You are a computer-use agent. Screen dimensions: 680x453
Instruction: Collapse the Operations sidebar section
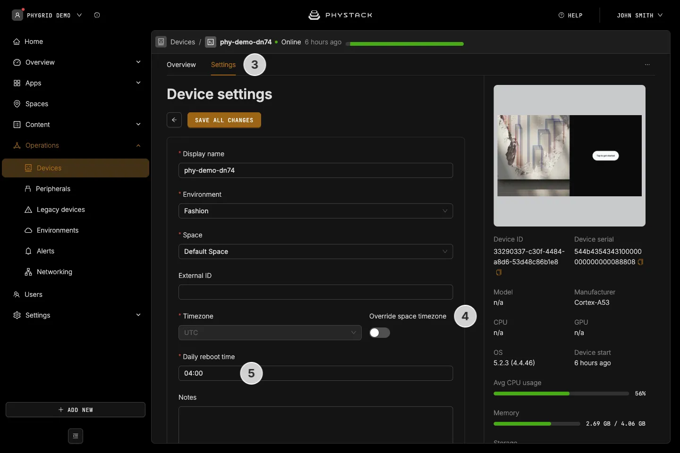(x=138, y=145)
